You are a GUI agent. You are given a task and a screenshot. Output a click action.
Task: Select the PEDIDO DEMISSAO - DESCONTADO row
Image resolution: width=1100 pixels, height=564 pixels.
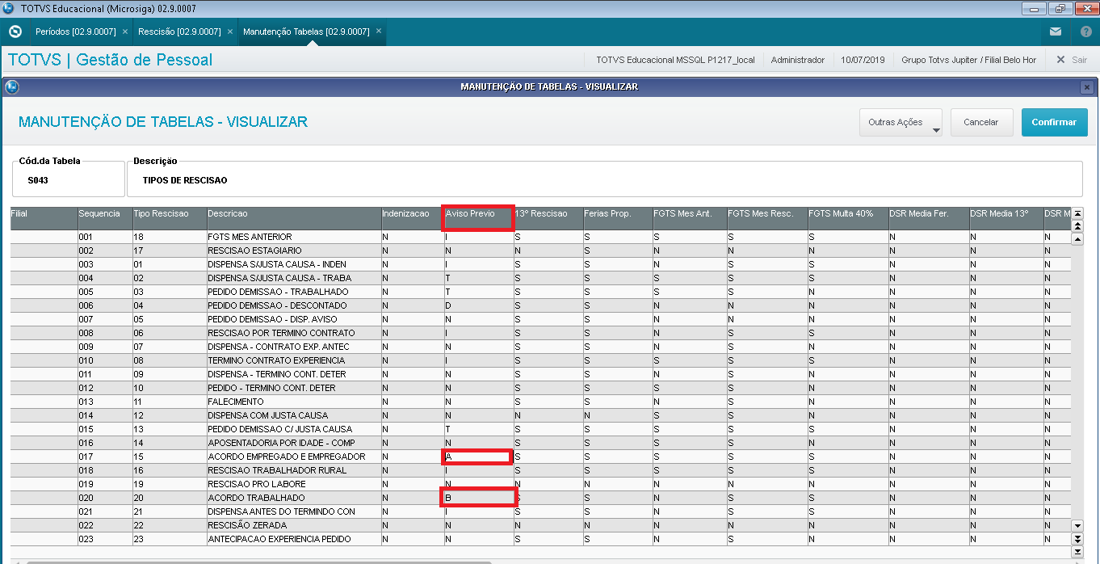(x=540, y=305)
